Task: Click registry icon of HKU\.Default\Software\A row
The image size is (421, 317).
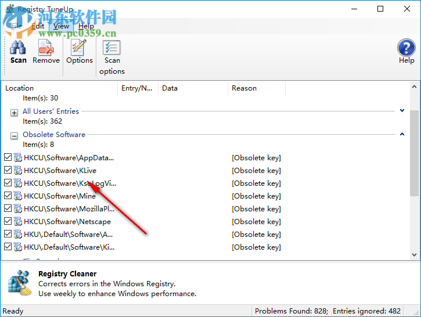Action: pyautogui.click(x=18, y=235)
